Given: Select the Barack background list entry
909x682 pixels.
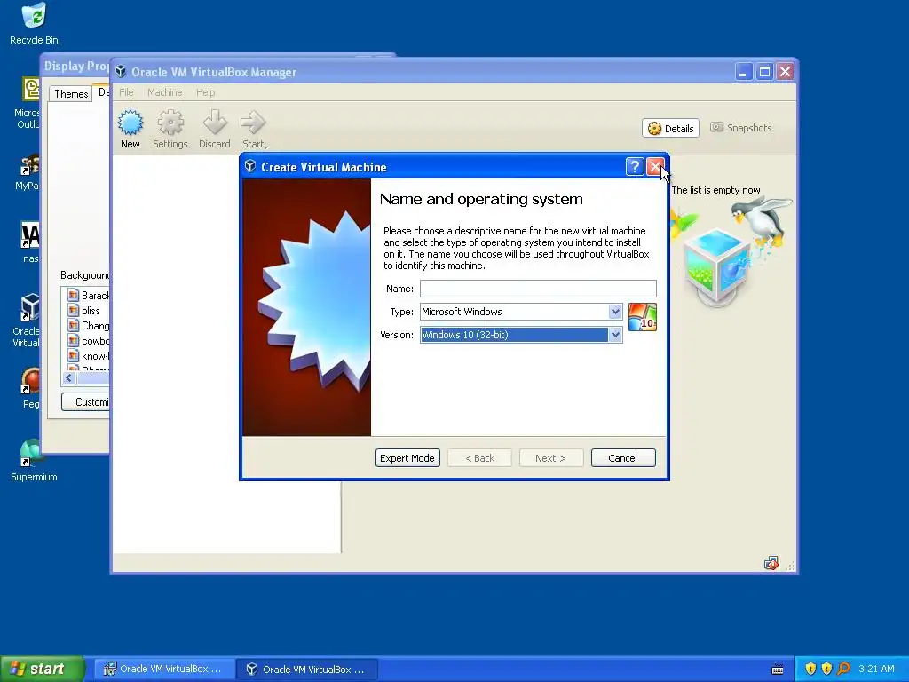Looking at the screenshot, I should coord(88,295).
